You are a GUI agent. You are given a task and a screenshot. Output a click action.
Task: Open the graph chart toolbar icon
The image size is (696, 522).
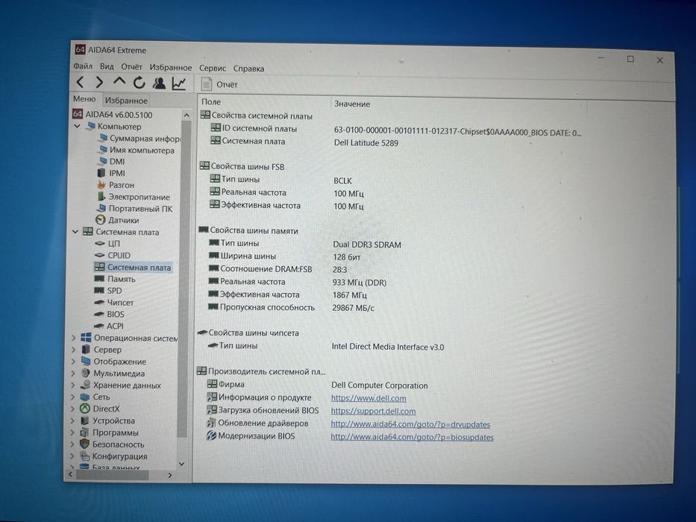tap(179, 84)
